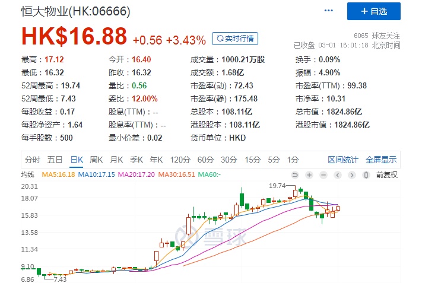422x283 pixels.
Task: Switch to the 5分 interval tab
Action: click(274, 160)
